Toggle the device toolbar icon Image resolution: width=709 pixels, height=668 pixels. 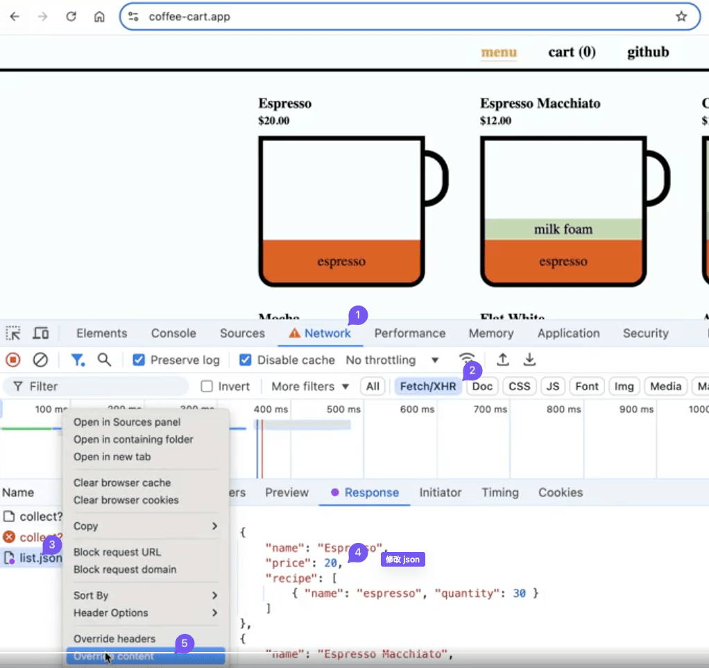40,333
